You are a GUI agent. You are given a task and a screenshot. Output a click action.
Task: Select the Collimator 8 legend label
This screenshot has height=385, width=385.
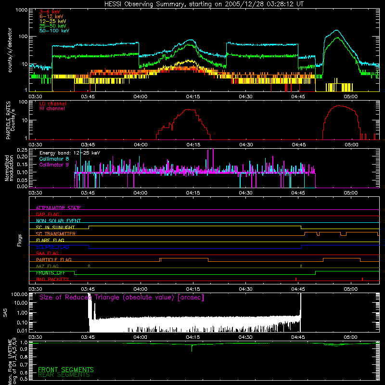pos(54,159)
